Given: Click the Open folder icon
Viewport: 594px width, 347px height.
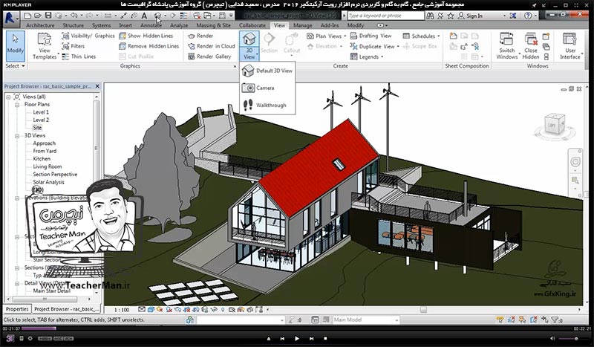Looking at the screenshot, I should (38, 16).
